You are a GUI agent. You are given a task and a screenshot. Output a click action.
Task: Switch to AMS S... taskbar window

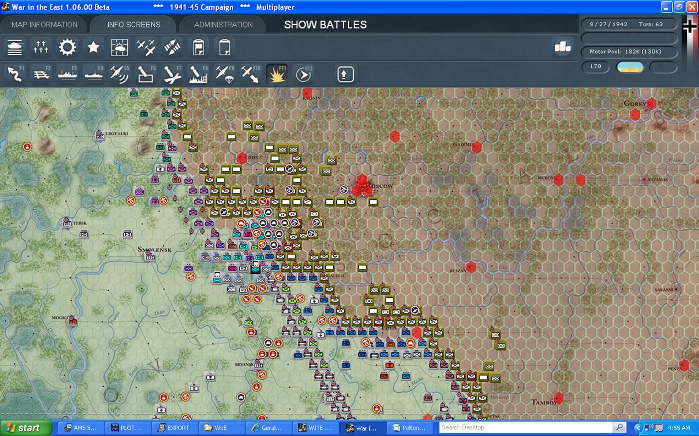pyautogui.click(x=80, y=428)
